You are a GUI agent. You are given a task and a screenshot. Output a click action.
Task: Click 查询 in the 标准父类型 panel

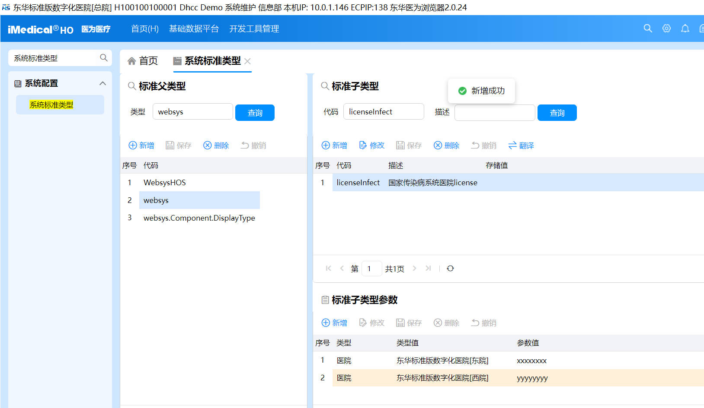click(x=255, y=113)
